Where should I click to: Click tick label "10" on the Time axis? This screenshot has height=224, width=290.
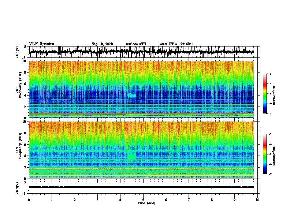click(257, 200)
